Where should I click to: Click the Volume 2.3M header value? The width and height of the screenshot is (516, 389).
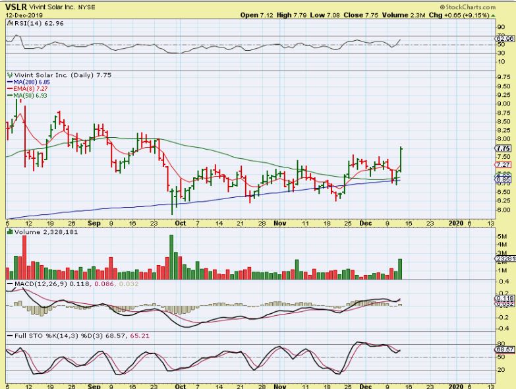(403, 15)
